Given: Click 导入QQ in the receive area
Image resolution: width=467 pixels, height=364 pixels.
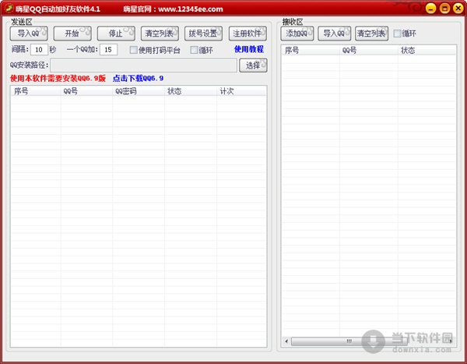Looking at the screenshot, I should pyautogui.click(x=334, y=34).
